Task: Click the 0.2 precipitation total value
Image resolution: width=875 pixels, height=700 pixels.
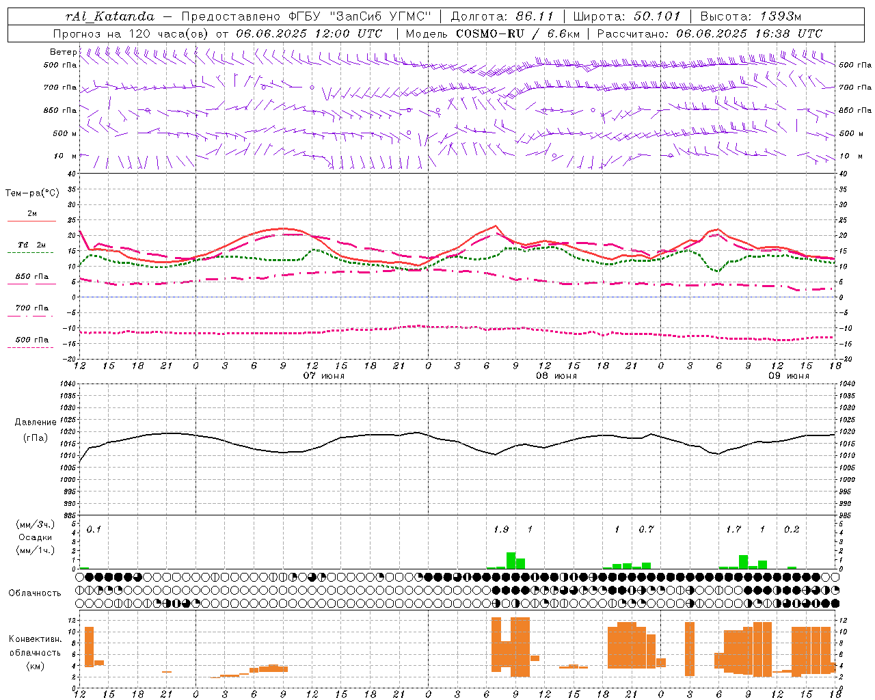Action: pyautogui.click(x=792, y=530)
